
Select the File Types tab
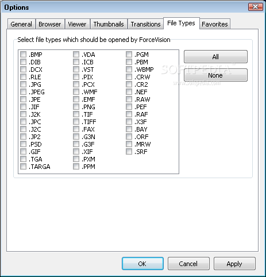181,23
